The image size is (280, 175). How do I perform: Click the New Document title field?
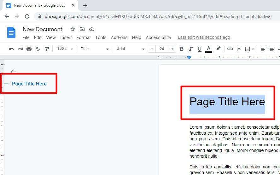(x=43, y=29)
